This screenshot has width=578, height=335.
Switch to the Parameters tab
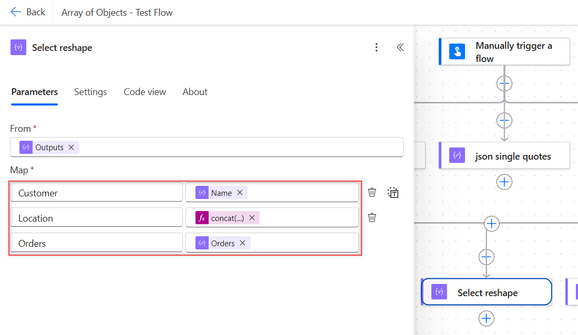point(35,92)
